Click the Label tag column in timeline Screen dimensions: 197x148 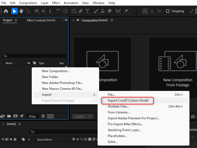(x=23, y=139)
